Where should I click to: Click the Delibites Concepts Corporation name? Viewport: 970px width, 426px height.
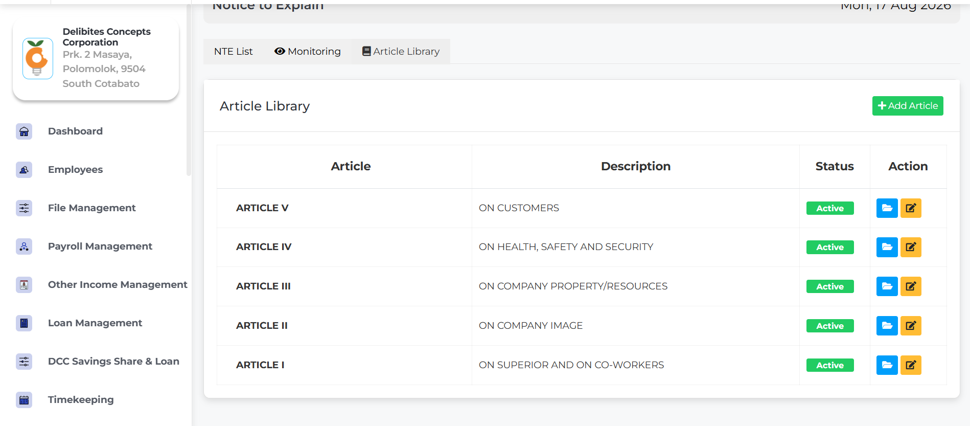[x=107, y=37]
